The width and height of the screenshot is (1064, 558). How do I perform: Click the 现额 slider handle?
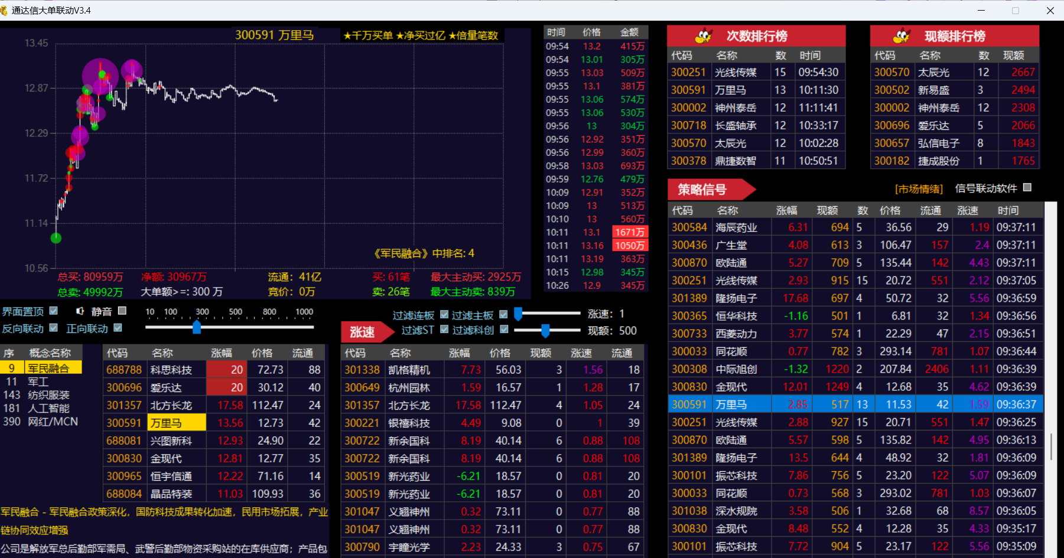point(545,331)
